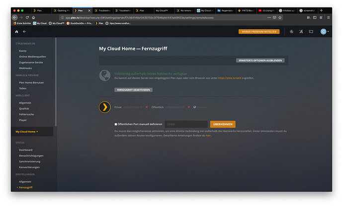This screenshot has width=343, height=206.
Task: Click the settings sidebar scrollbar
Action: pyautogui.click(x=56, y=82)
